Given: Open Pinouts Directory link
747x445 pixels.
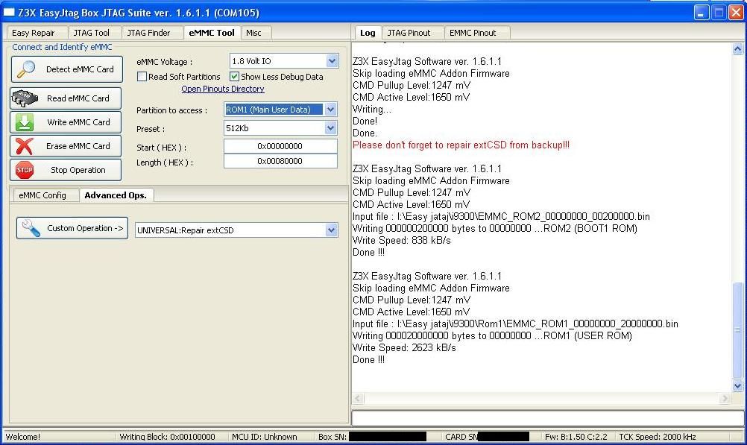Looking at the screenshot, I should (223, 89).
